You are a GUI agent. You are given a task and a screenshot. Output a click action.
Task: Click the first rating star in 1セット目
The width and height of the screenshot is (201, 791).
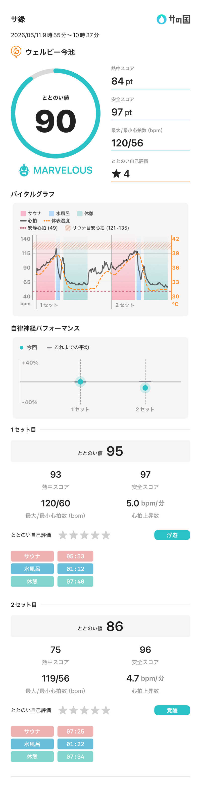tap(63, 535)
